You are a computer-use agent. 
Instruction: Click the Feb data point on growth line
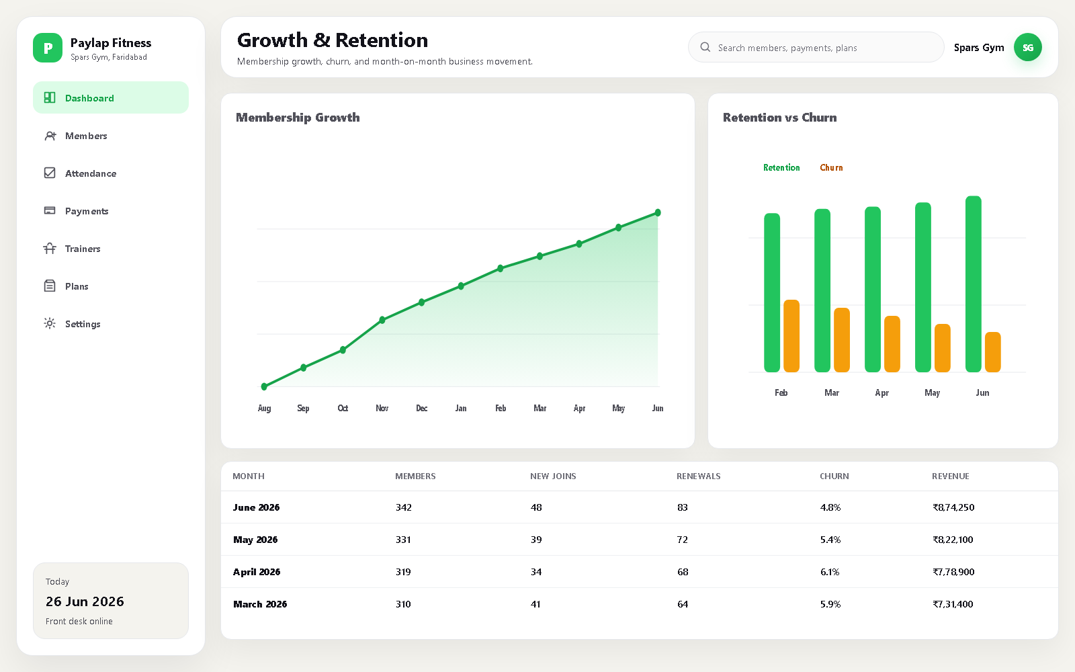pos(501,268)
